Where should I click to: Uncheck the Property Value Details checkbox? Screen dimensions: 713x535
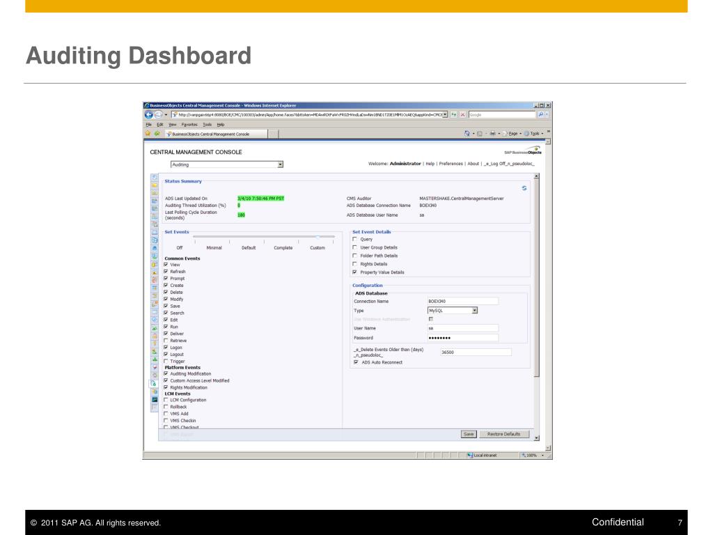coord(354,272)
